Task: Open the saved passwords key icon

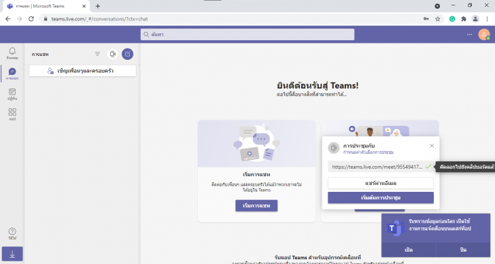Action: click(x=426, y=19)
